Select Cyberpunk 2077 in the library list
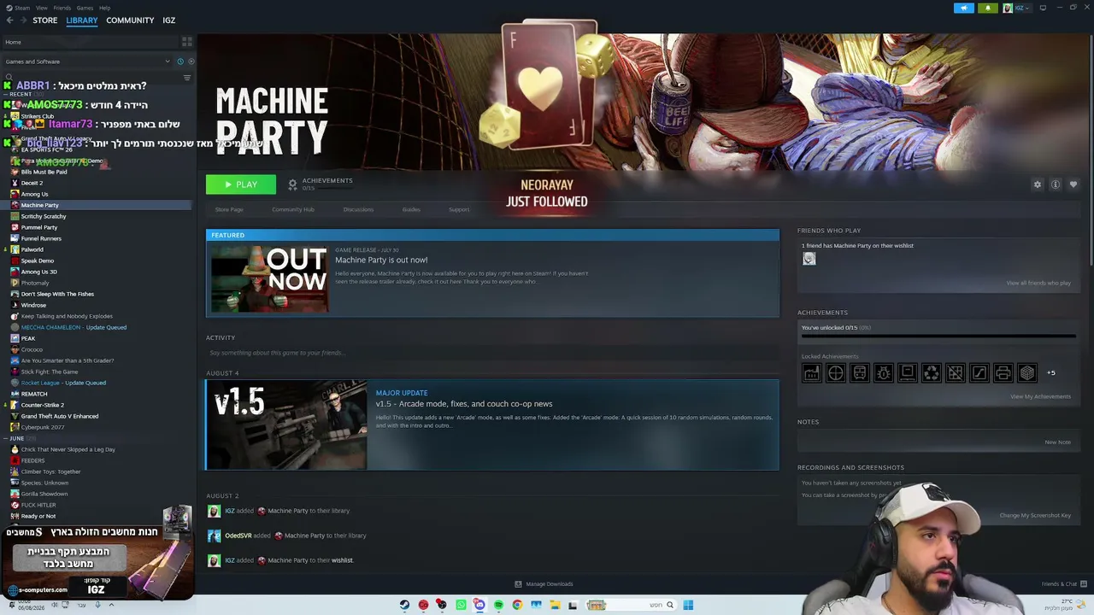Viewport: 1094px width, 615px height. [x=42, y=427]
